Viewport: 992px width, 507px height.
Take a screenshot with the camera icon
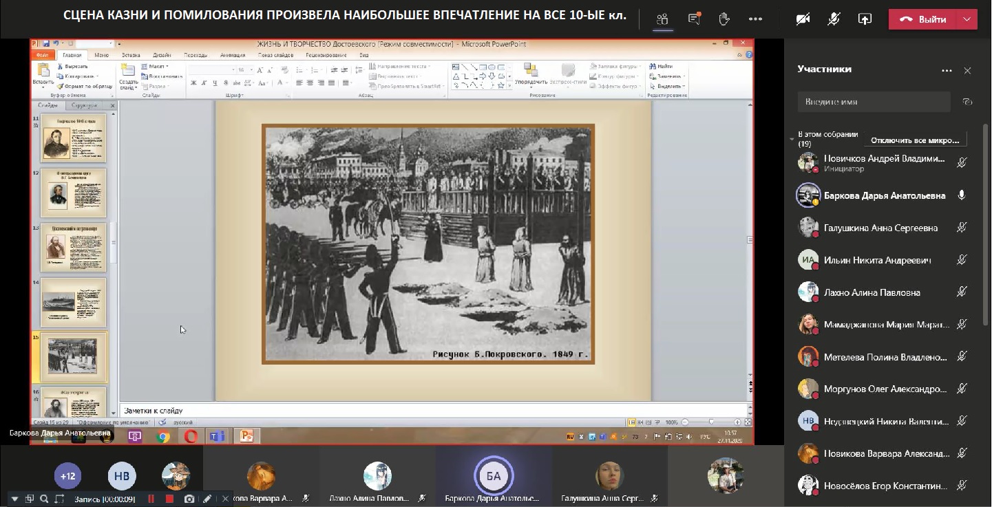[x=189, y=499]
